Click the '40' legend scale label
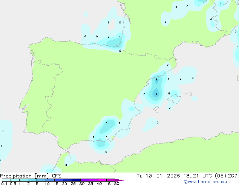Image resolution: width=239 pixels, height=185 pixels. click(99, 183)
